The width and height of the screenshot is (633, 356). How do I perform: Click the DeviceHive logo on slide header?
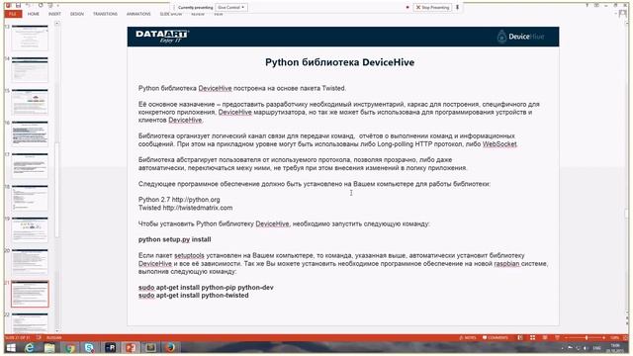(x=521, y=37)
